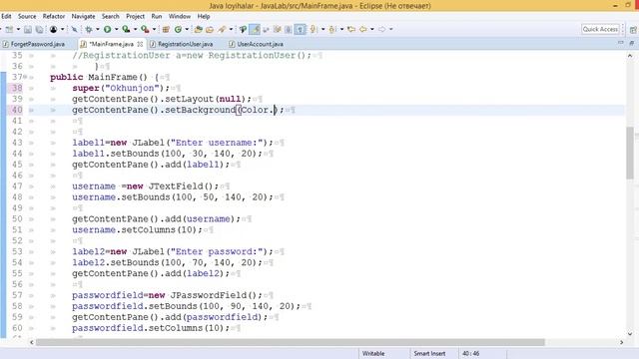Click JPasswordField on line 57

click(x=209, y=295)
